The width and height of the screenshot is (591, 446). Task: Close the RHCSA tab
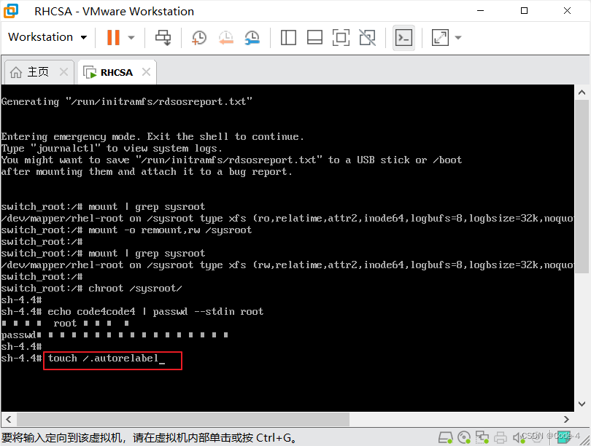(146, 71)
